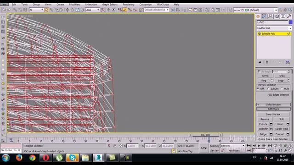Image resolution: width=294 pixels, height=165 pixels.
Task: Click Go to Start playback button
Action: (249, 146)
